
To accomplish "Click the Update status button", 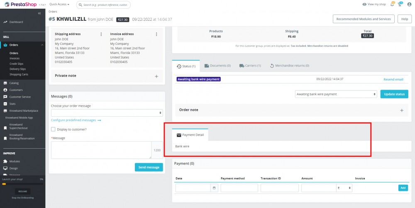I will point(394,94).
